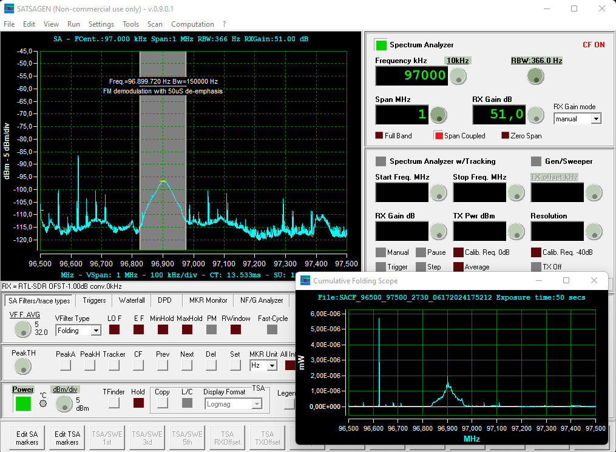Click the Tracker marker button

(114, 365)
